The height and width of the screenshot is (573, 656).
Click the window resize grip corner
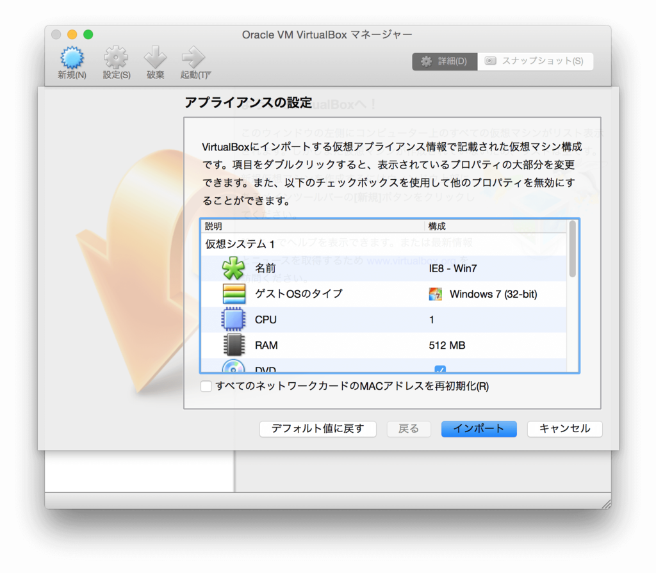coord(606,504)
